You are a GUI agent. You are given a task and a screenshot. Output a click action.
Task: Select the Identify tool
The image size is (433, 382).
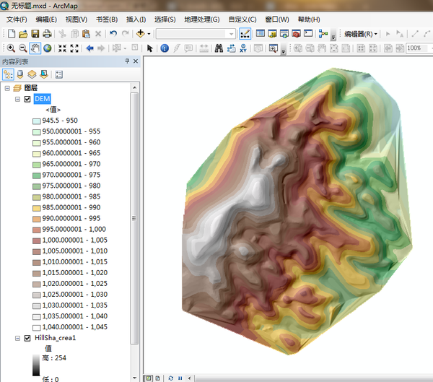coord(164,48)
